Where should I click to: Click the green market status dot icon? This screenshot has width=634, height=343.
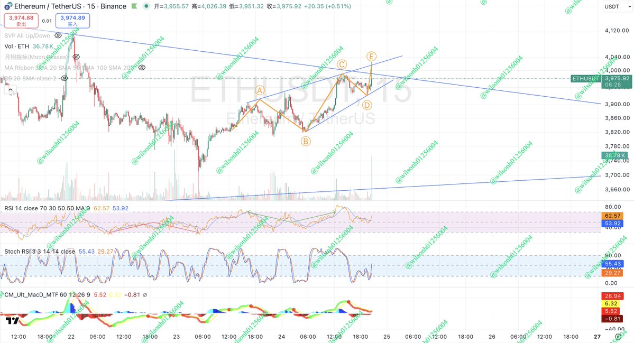[x=146, y=6]
